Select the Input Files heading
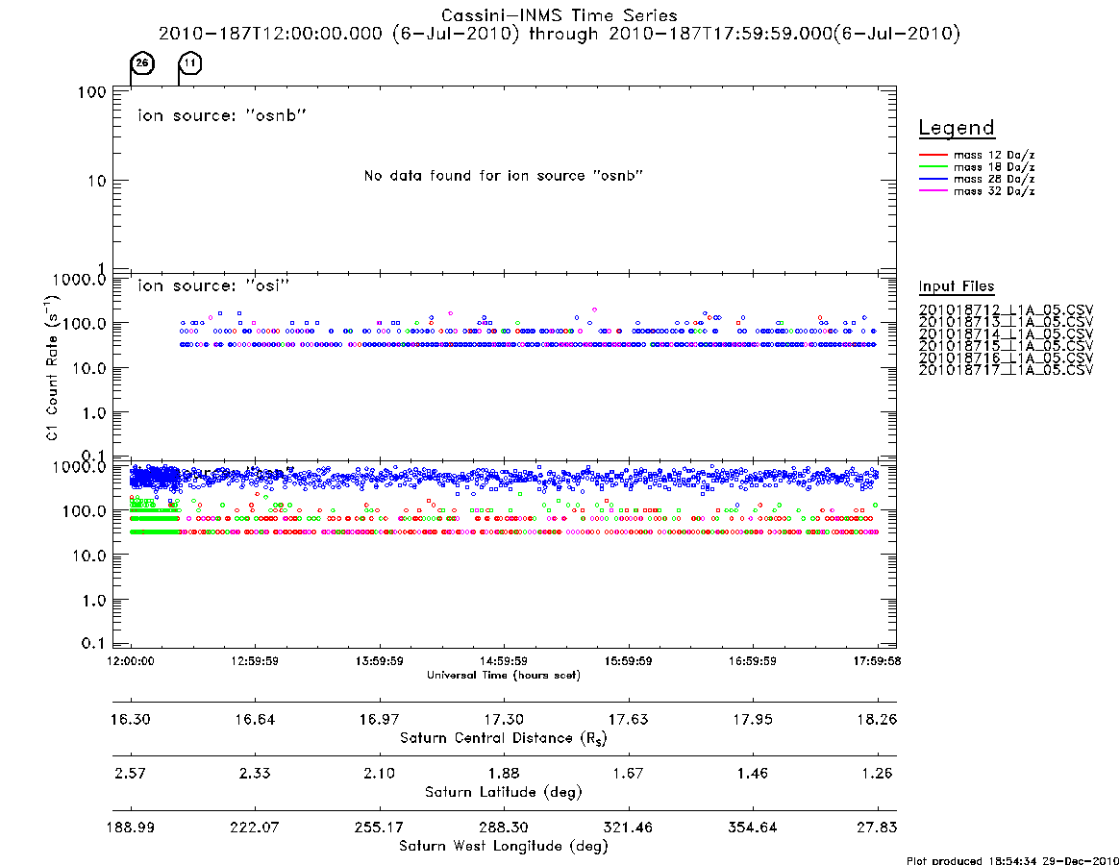This screenshot has width=1120, height=865. pos(957,286)
